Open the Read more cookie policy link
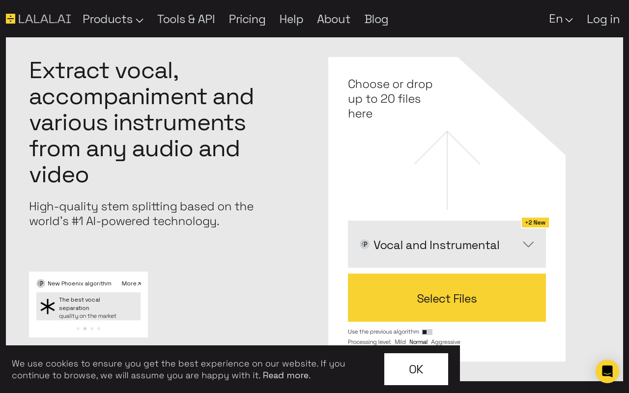Image resolution: width=629 pixels, height=393 pixels. click(x=286, y=375)
